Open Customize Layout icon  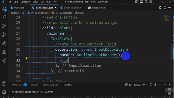pyautogui.click(x=151, y=2)
